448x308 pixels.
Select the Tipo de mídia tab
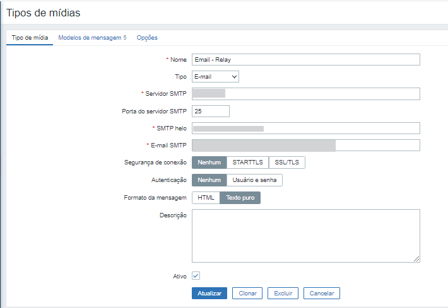(x=30, y=38)
